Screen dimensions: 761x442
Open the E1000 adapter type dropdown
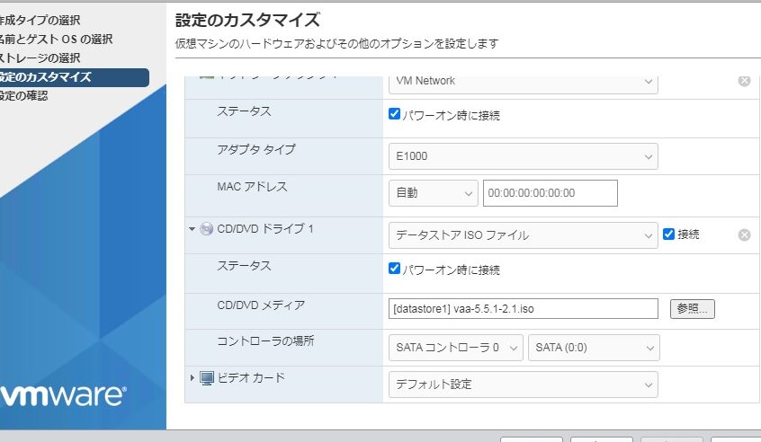pyautogui.click(x=524, y=156)
